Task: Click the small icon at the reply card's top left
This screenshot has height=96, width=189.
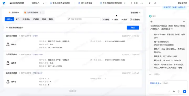Action: [151, 22]
